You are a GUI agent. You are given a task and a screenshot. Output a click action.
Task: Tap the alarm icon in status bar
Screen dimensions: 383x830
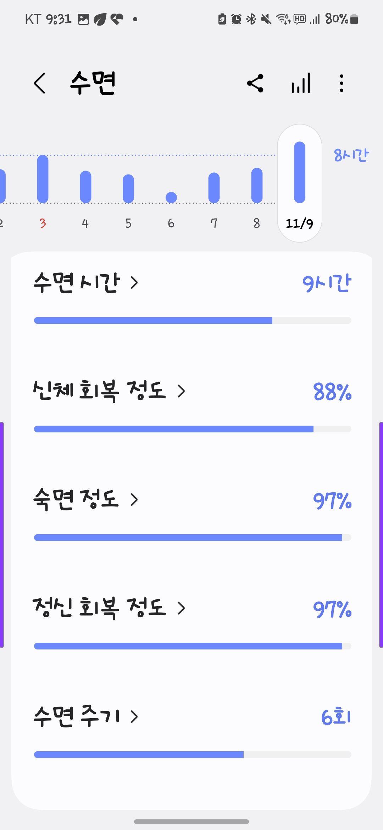pyautogui.click(x=236, y=19)
